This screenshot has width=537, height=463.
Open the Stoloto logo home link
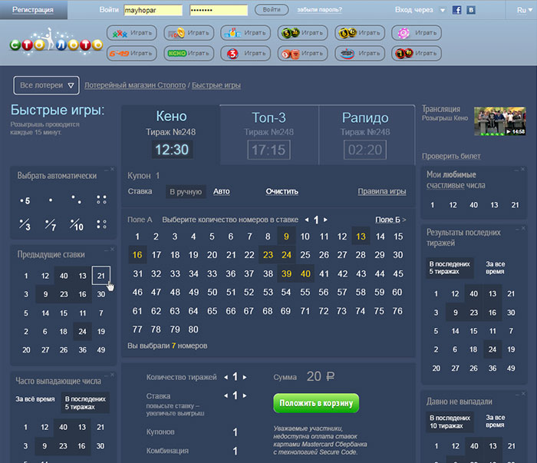coord(56,44)
